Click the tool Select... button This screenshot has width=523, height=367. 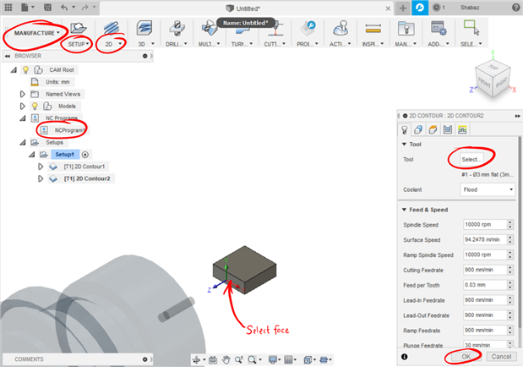click(471, 159)
